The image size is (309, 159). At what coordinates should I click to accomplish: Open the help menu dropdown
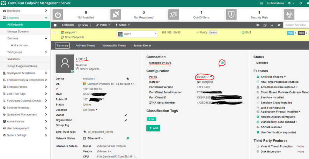291,3
